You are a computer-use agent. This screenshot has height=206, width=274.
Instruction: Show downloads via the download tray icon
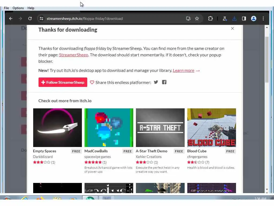pos(234,19)
